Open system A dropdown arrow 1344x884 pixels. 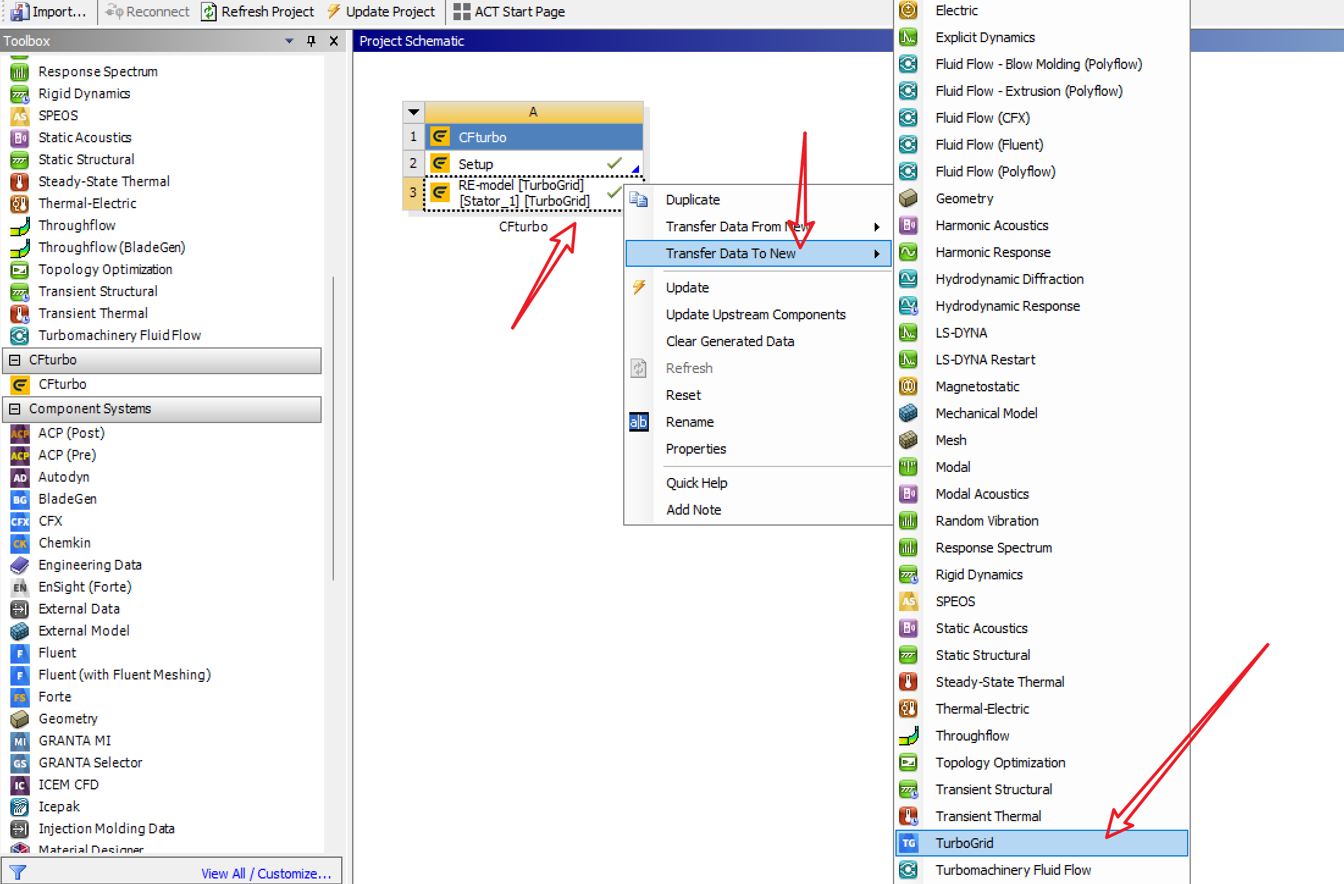pyautogui.click(x=414, y=112)
